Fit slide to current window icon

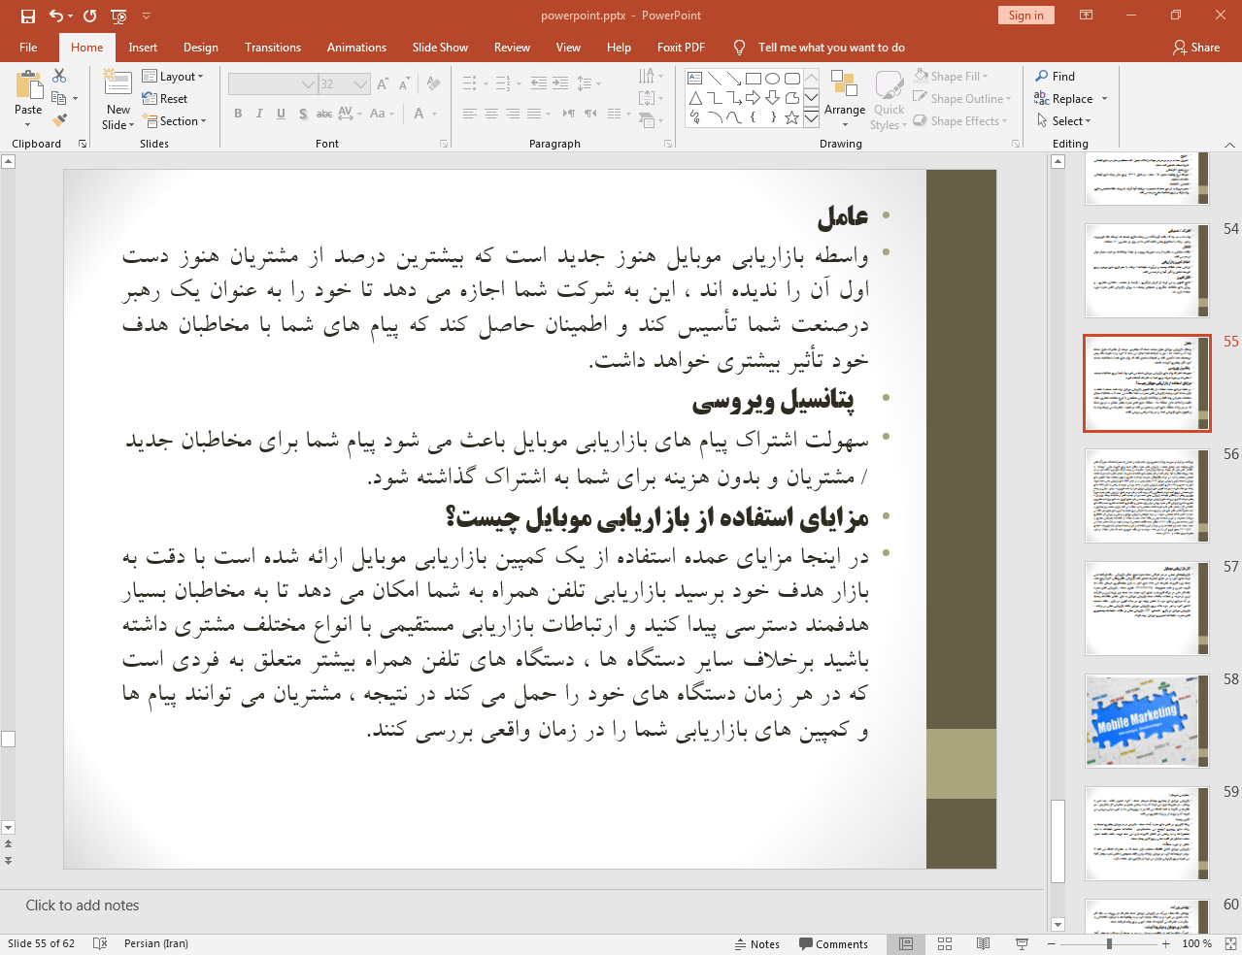(1230, 943)
